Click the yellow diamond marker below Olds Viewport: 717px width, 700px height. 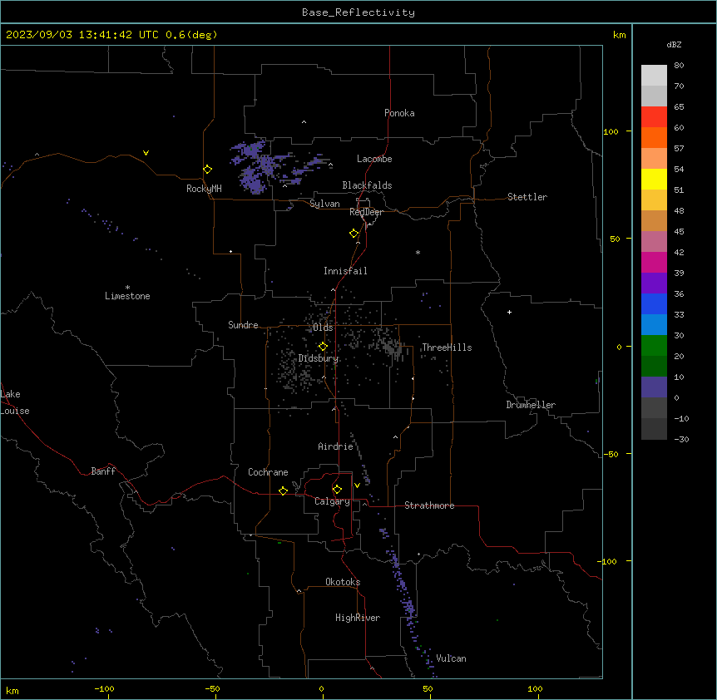pyautogui.click(x=323, y=347)
